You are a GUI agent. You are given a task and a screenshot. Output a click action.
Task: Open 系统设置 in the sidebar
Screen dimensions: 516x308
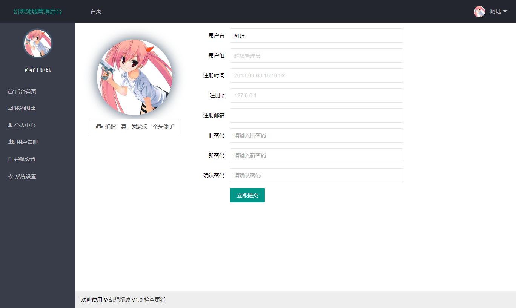[x=26, y=176]
